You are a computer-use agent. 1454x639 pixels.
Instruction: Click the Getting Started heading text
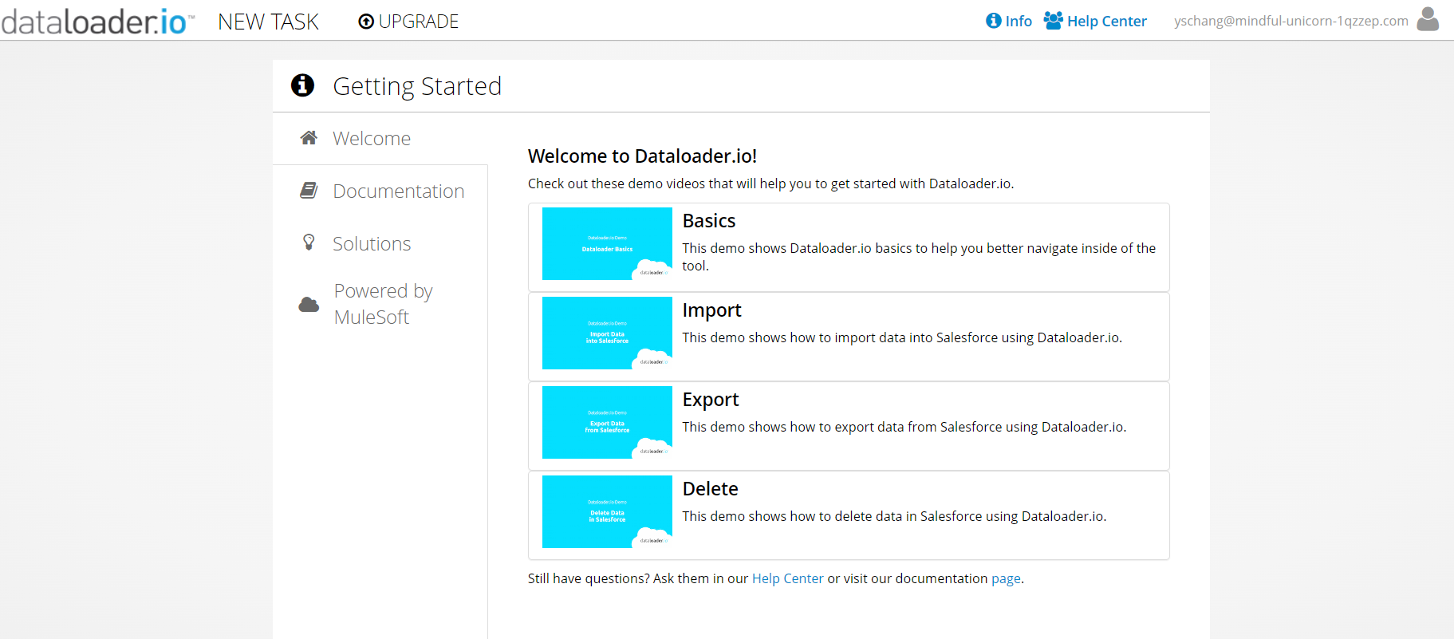point(417,86)
